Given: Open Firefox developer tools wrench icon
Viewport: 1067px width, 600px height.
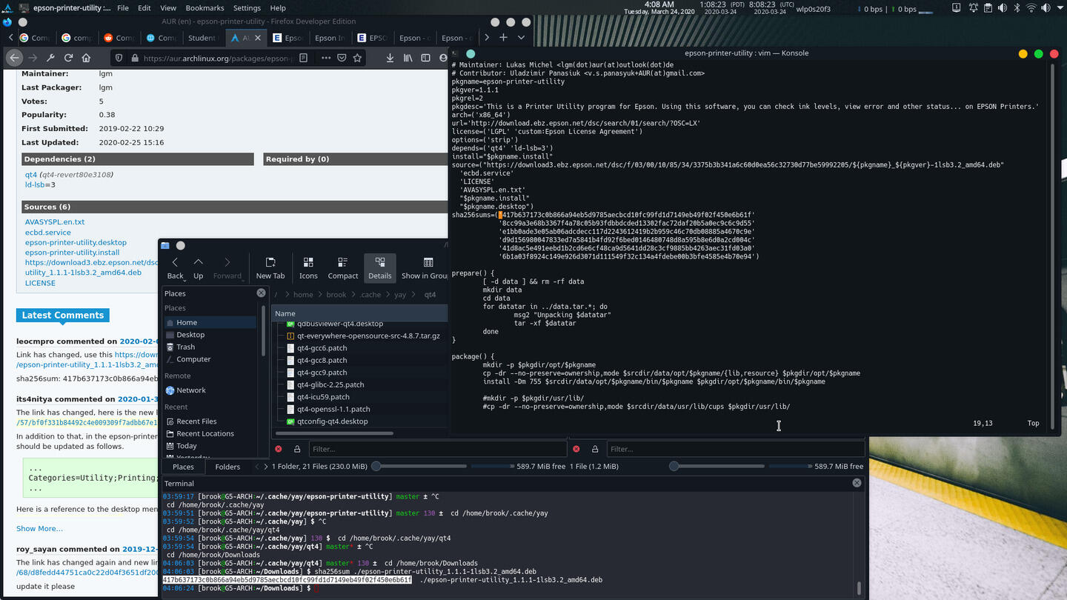Looking at the screenshot, I should (50, 58).
